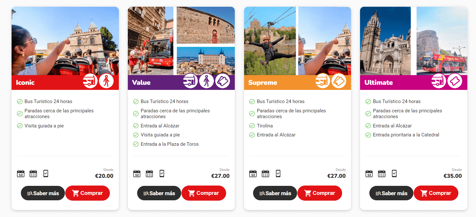Click the Ultimate cathedral photo
This screenshot has width=476, height=217.
[385, 41]
